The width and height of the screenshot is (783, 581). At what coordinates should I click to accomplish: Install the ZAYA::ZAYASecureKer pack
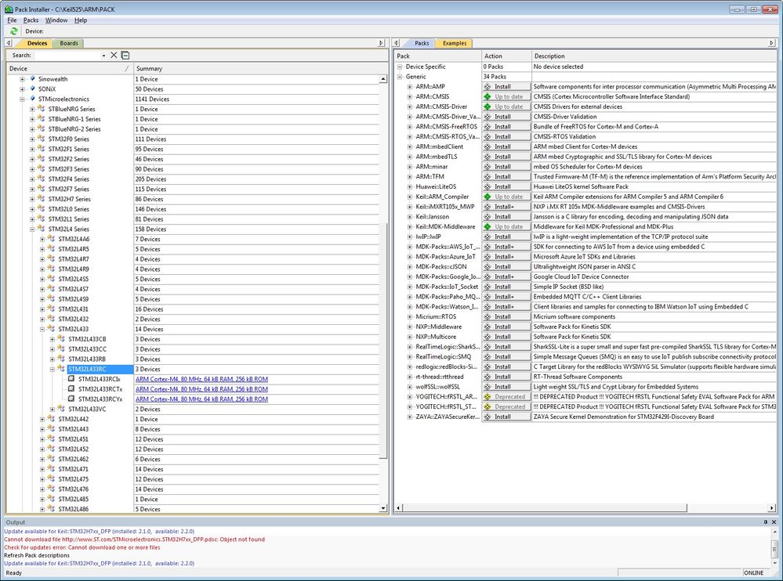point(506,417)
